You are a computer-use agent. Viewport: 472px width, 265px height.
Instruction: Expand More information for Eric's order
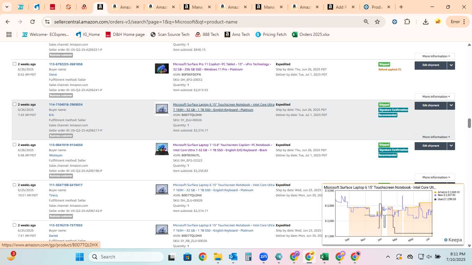435,137
